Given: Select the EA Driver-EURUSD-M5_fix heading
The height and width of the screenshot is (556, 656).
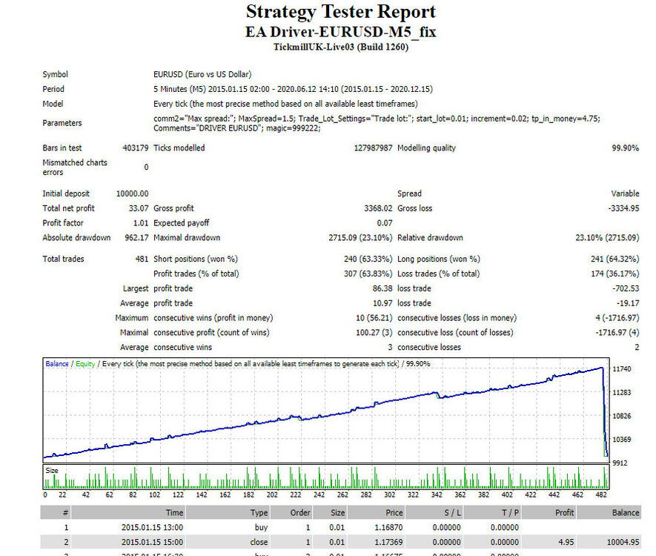Looking at the screenshot, I should coord(340,32).
